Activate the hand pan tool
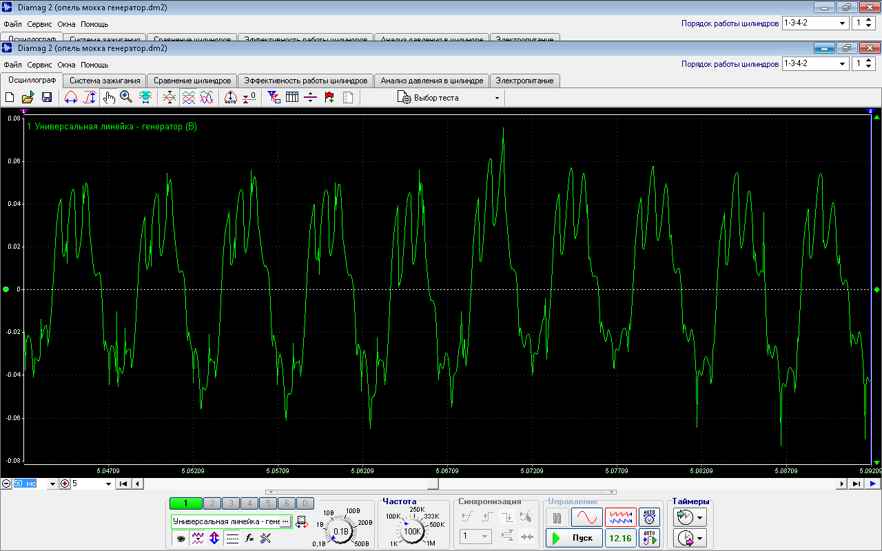This screenshot has height=551, width=882. (x=109, y=98)
